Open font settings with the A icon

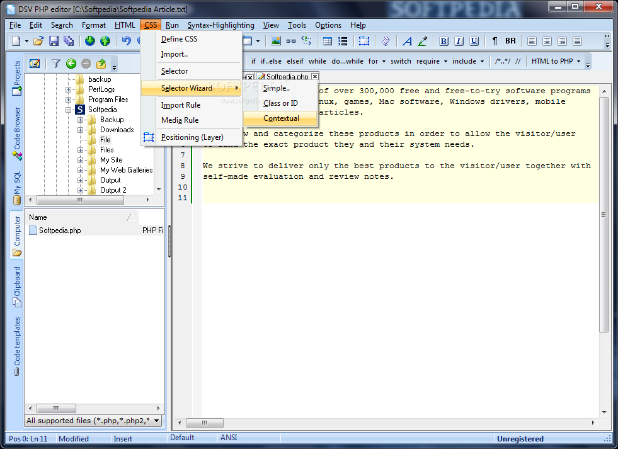coord(407,41)
